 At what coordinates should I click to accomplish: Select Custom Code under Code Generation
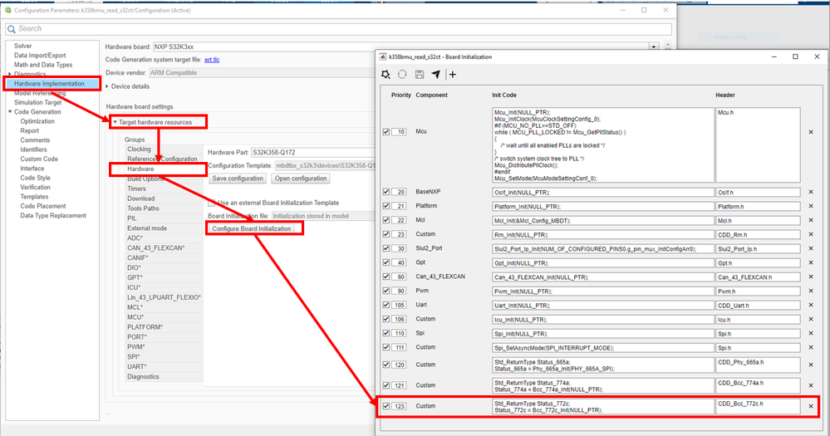click(39, 159)
